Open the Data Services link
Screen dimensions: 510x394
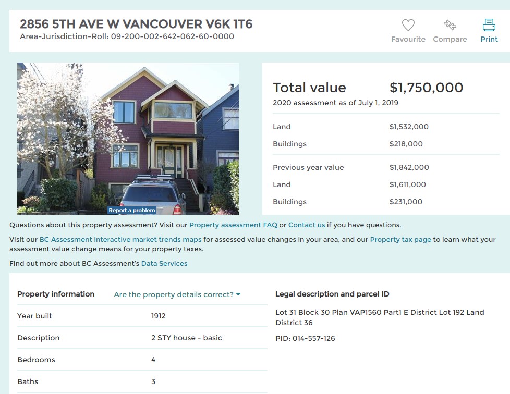(x=164, y=264)
